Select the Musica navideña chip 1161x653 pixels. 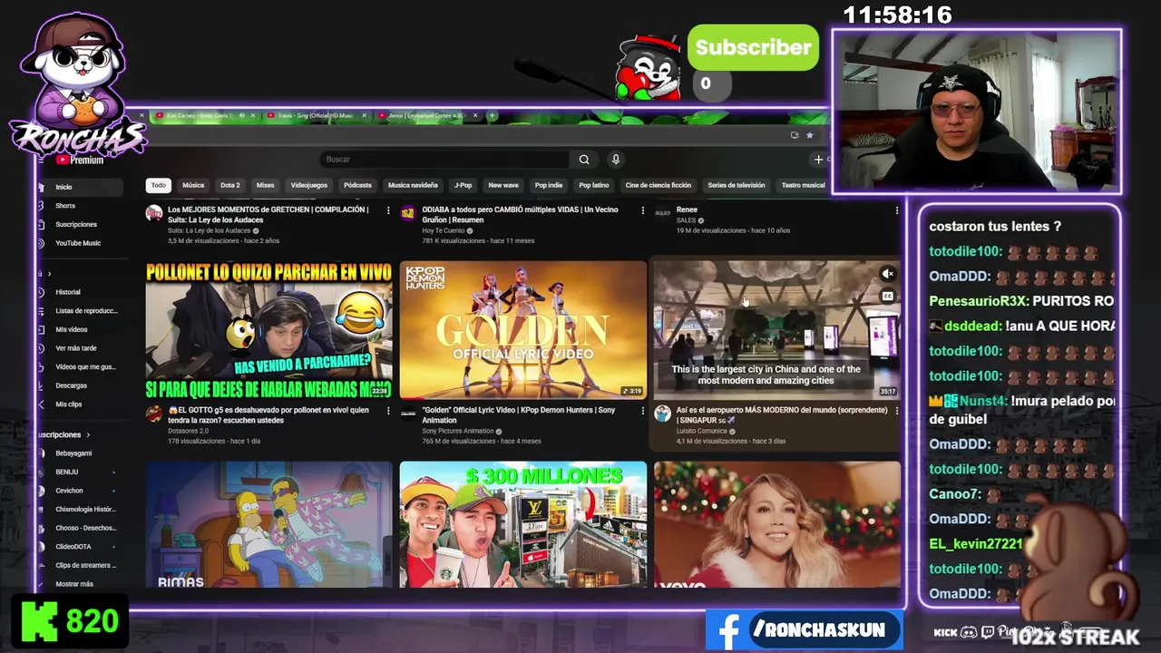pyautogui.click(x=413, y=185)
